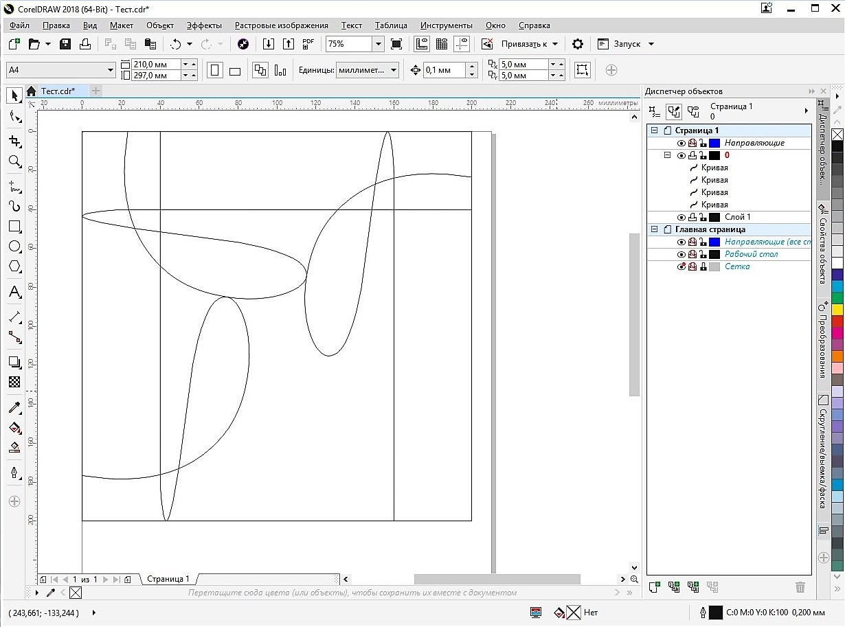Publish to PDF from the toolbar
The height and width of the screenshot is (627, 845).
[x=308, y=44]
